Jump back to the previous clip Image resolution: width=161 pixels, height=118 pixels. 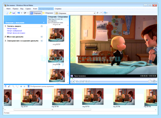click(x=80, y=81)
